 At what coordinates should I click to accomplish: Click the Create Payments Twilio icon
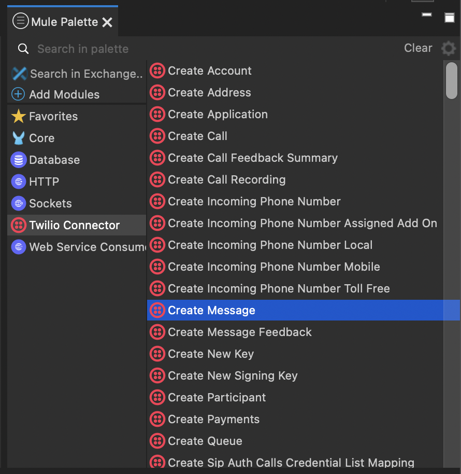point(157,419)
